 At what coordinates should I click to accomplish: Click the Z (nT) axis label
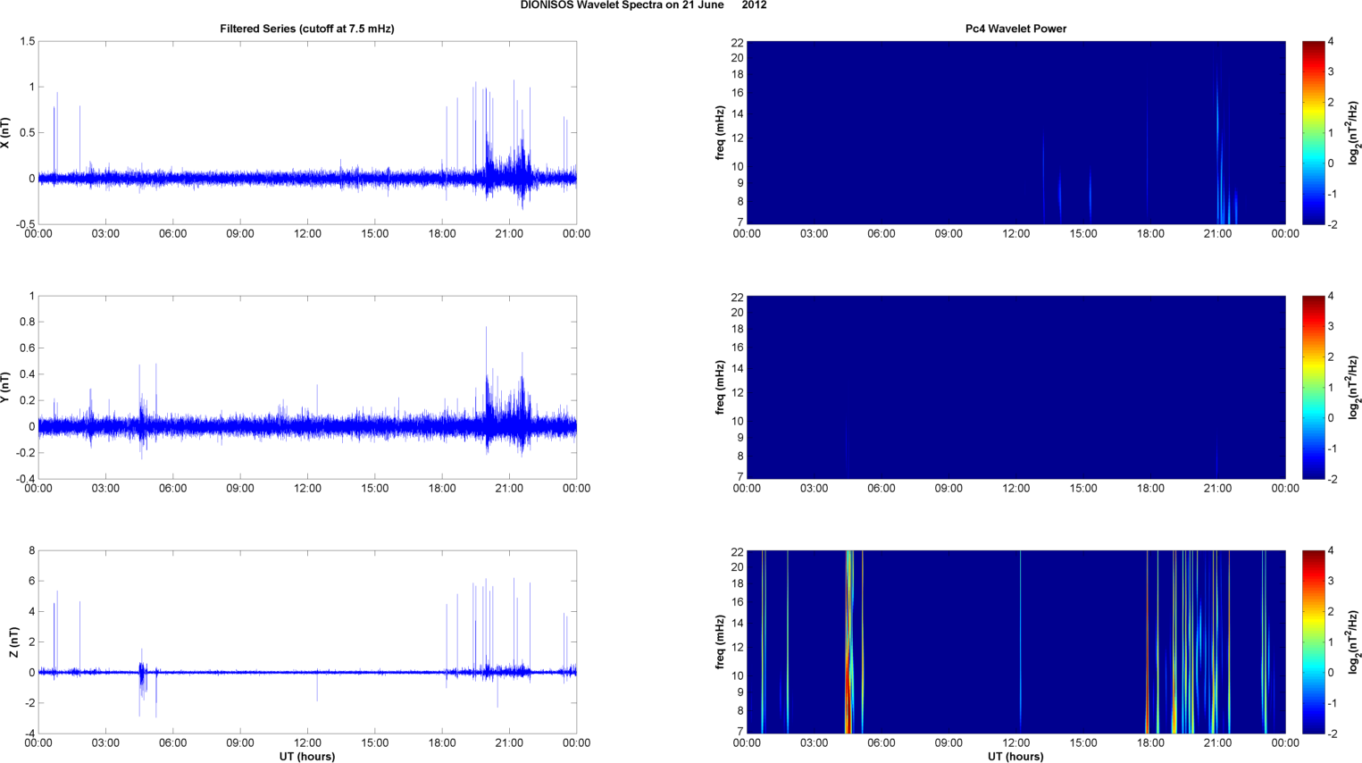13,642
